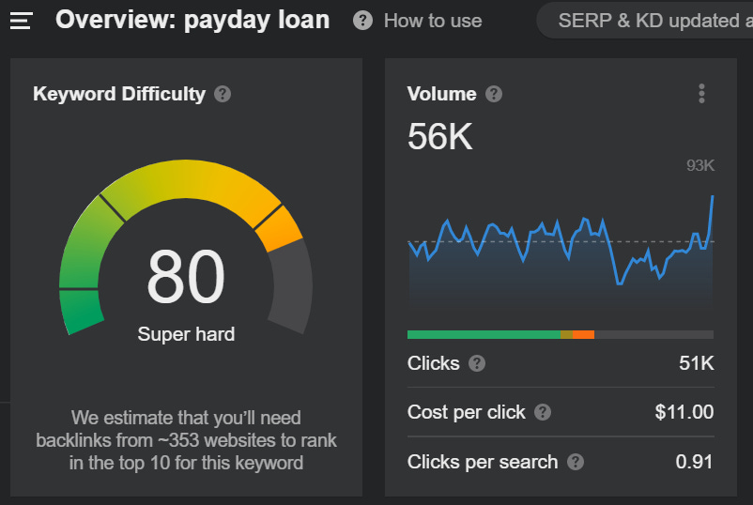Viewport: 753px width, 505px height.
Task: Click the help icon beside How to use
Action: (x=362, y=21)
